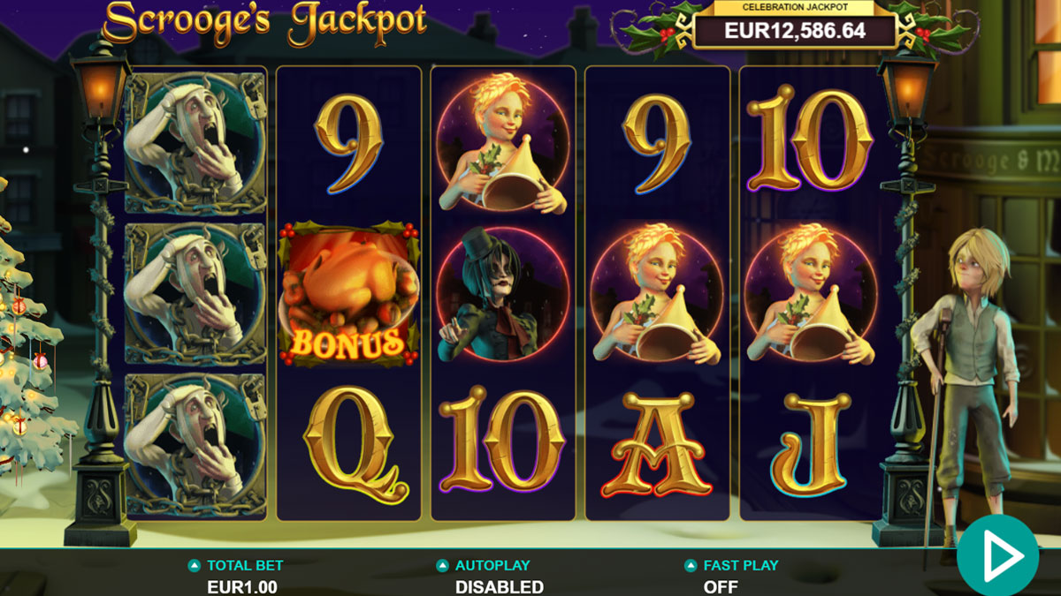Image resolution: width=1061 pixels, height=596 pixels.
Task: Expand the Total Bet arrow
Action: 194,566
